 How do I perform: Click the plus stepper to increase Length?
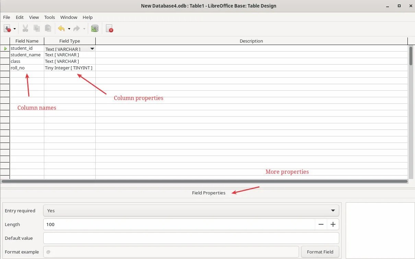click(x=332, y=224)
